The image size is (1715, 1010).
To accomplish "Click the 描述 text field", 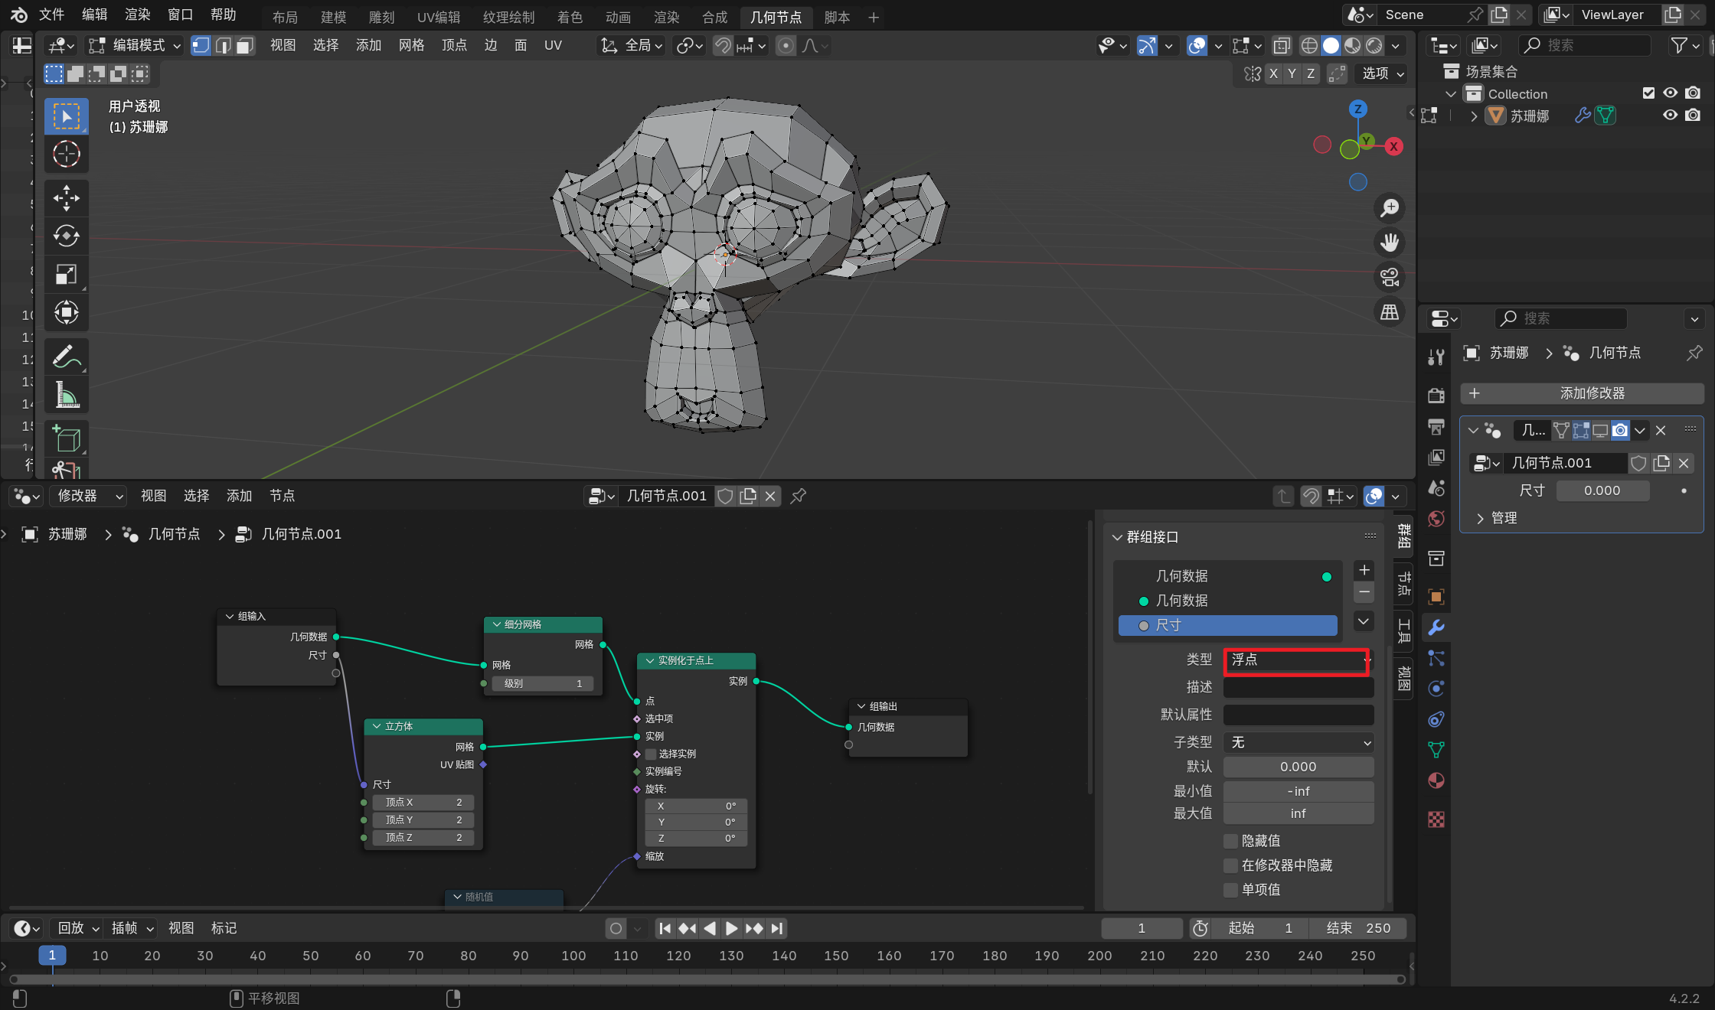I will (1298, 687).
